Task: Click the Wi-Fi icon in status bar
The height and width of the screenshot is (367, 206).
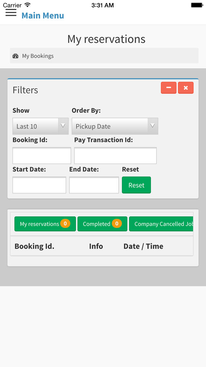Action: tap(27, 5)
